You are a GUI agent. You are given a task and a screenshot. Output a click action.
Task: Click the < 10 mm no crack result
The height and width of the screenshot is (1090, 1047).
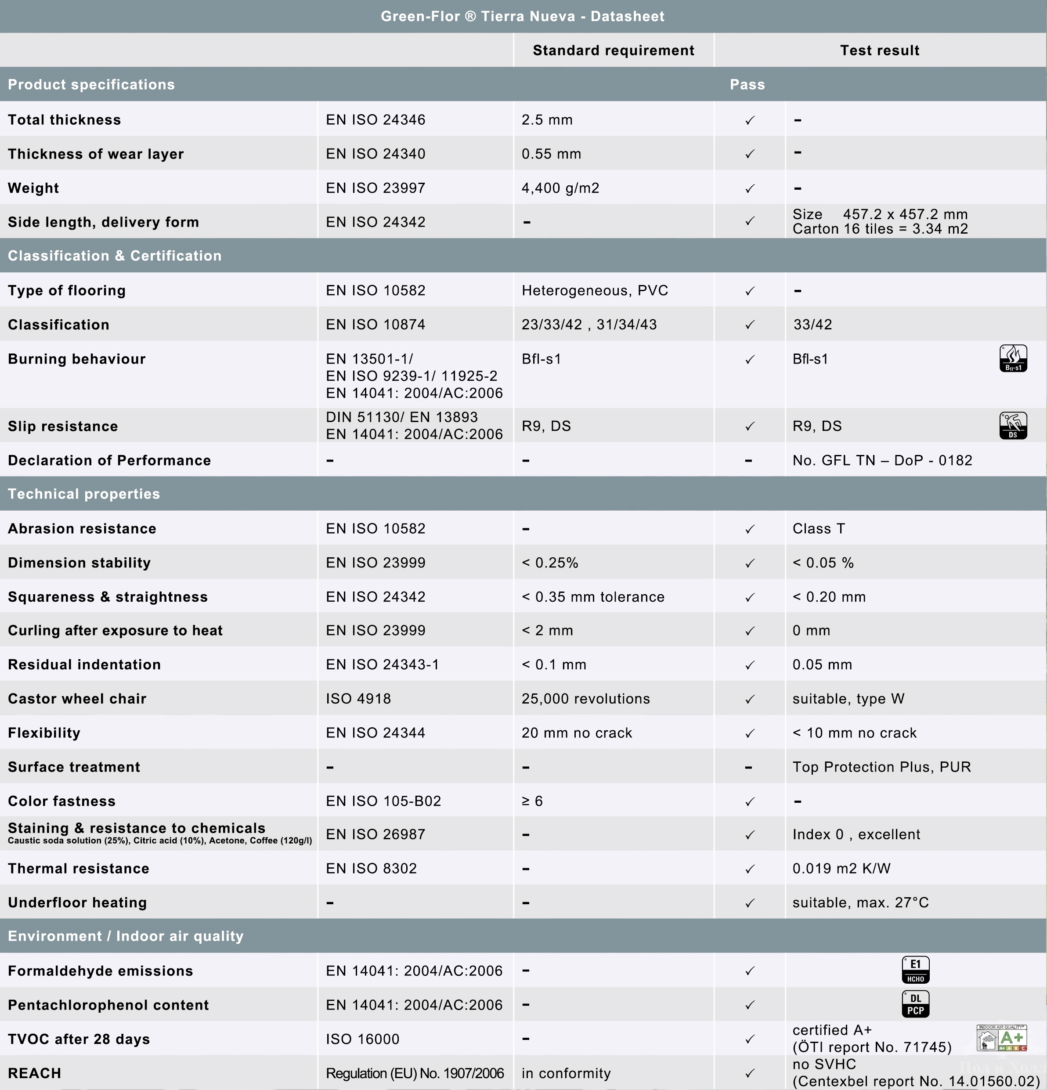coord(855,733)
